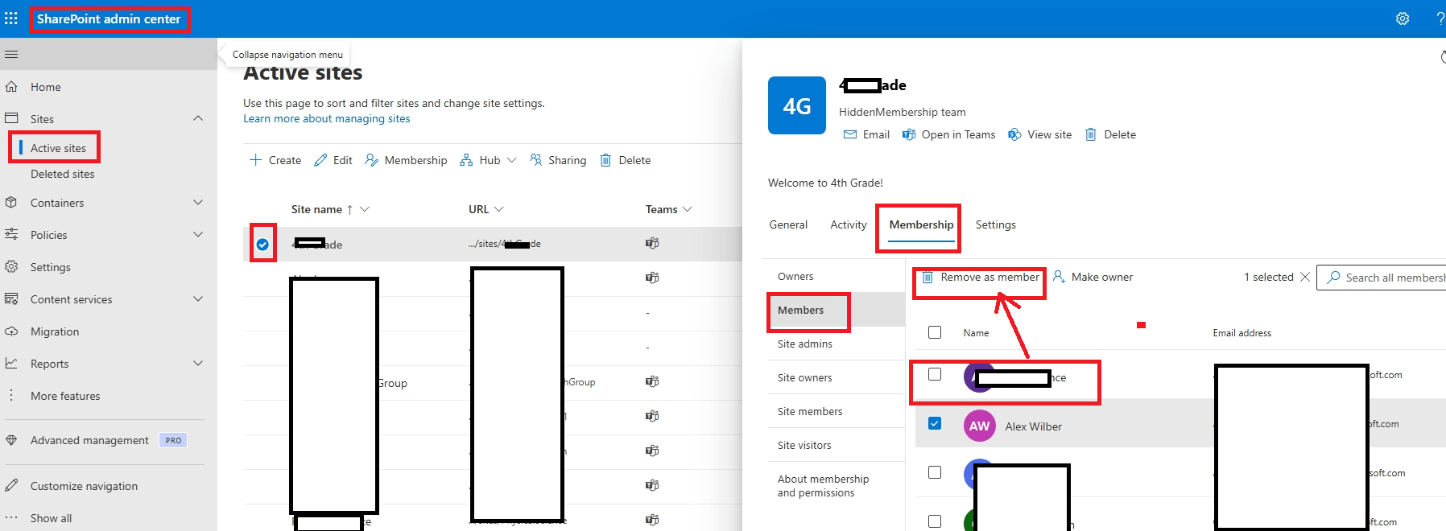The height and width of the screenshot is (531, 1446).
Task: Click the Reports chart icon
Action: tap(11, 363)
